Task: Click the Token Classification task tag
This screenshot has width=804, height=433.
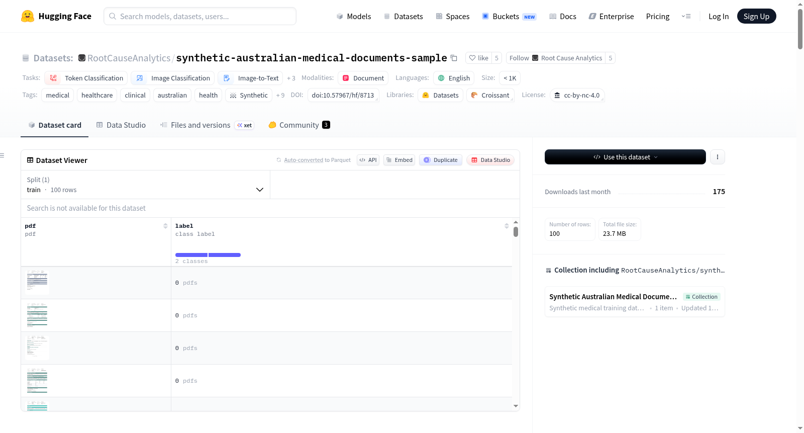Action: coord(86,78)
